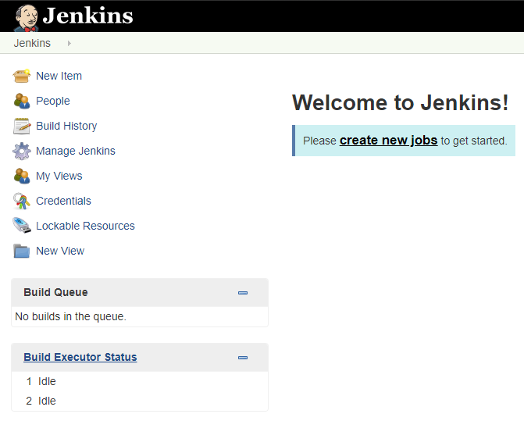This screenshot has height=421, width=524.
Task: Click the 'Welcome to Jenkins!' heading
Action: click(401, 102)
